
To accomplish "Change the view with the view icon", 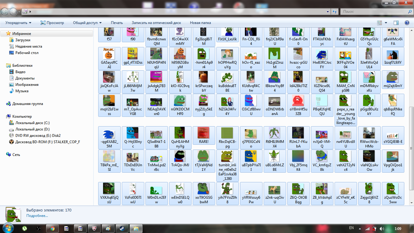I will pos(379,23).
